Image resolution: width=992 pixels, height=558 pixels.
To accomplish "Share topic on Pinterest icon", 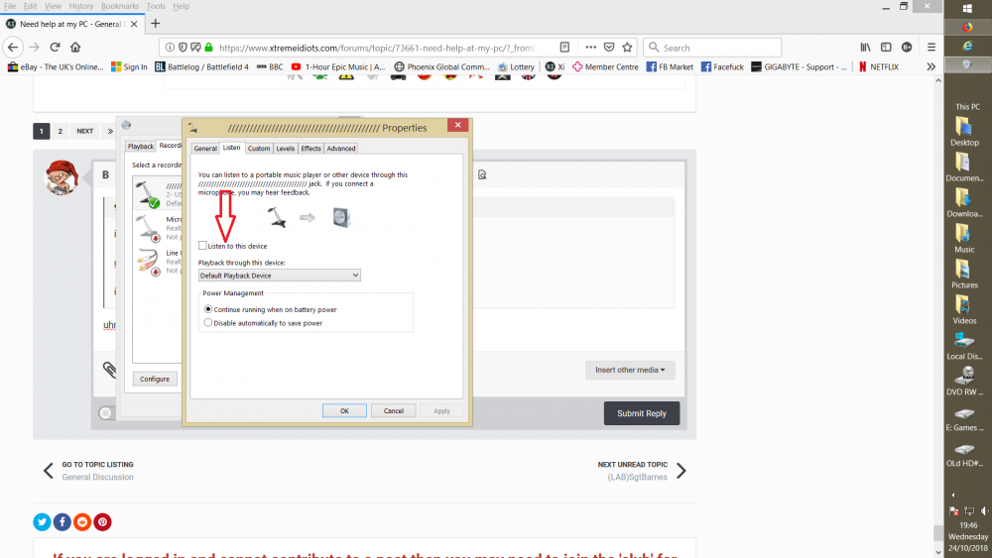I will (102, 522).
